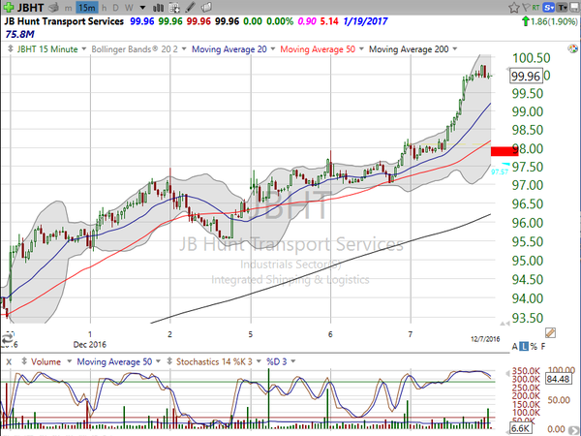Select the 15m timeframe button
Image resolution: width=581 pixels, height=436 pixels.
point(87,8)
